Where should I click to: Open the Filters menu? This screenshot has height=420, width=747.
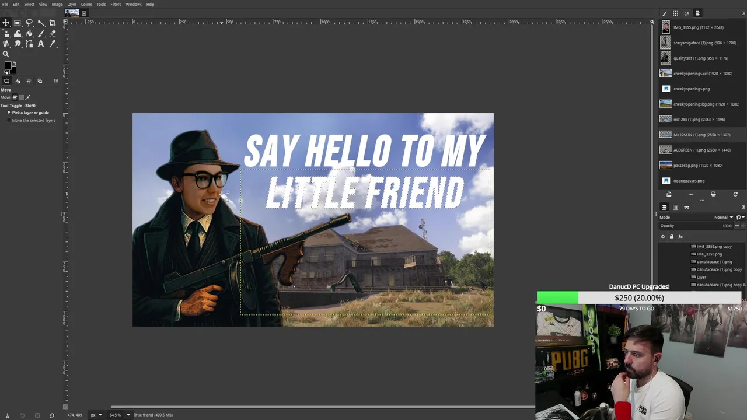[x=116, y=4]
